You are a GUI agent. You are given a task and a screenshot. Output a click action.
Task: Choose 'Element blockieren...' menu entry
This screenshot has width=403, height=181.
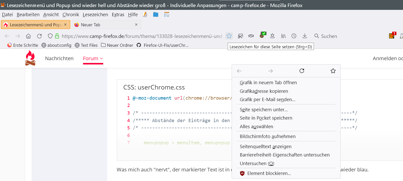[269, 173]
